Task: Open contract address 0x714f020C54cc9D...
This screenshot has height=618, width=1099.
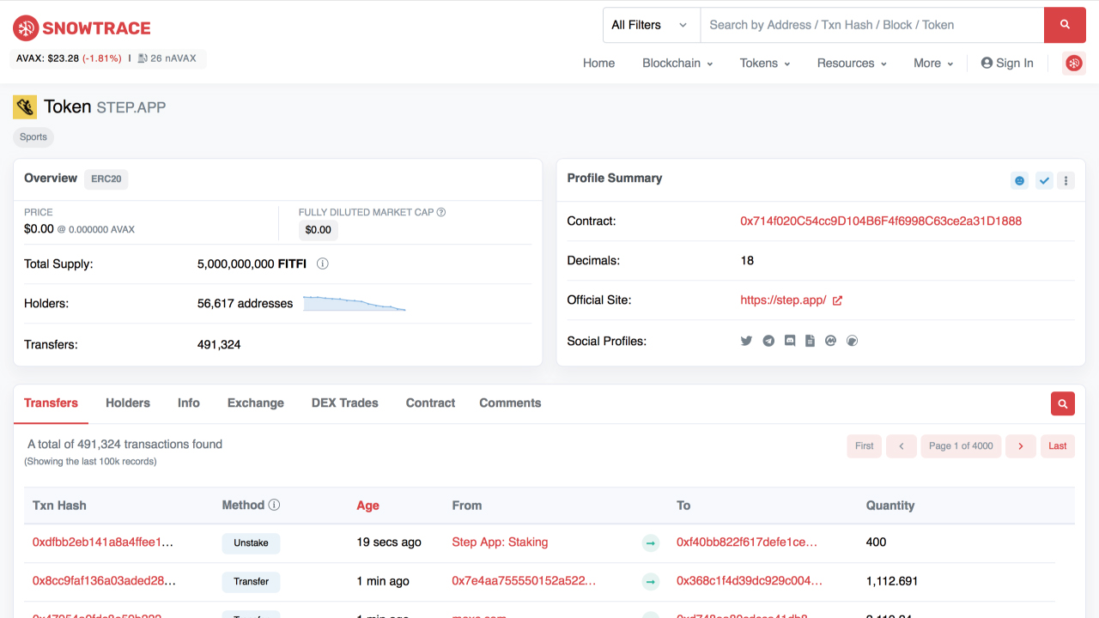Action: (881, 221)
